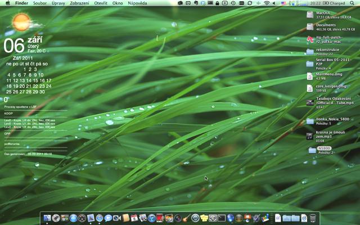Click the battery Charged indicator
360x225 pixels.
(x=334, y=3)
